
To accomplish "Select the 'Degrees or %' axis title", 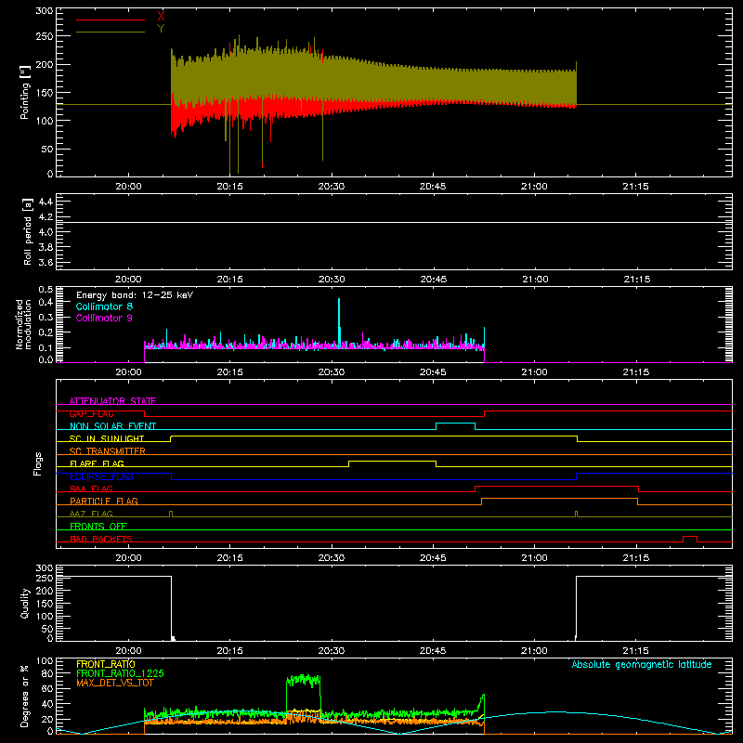I will [x=24, y=697].
